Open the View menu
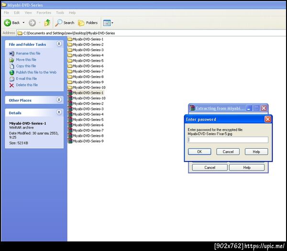287x251 pixels. (x=28, y=12)
